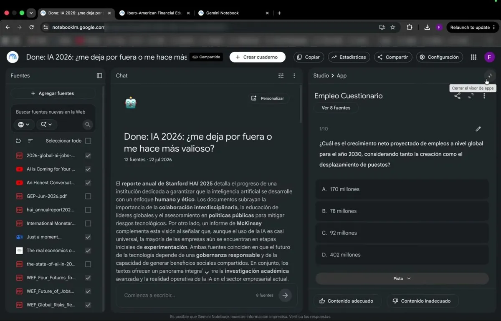Open browser downloads icon

(x=427, y=27)
